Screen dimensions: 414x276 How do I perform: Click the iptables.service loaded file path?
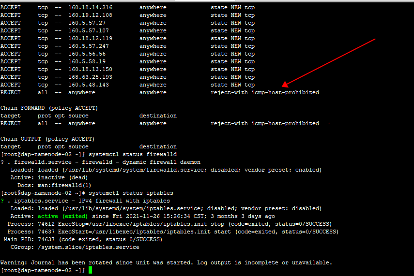(133, 208)
